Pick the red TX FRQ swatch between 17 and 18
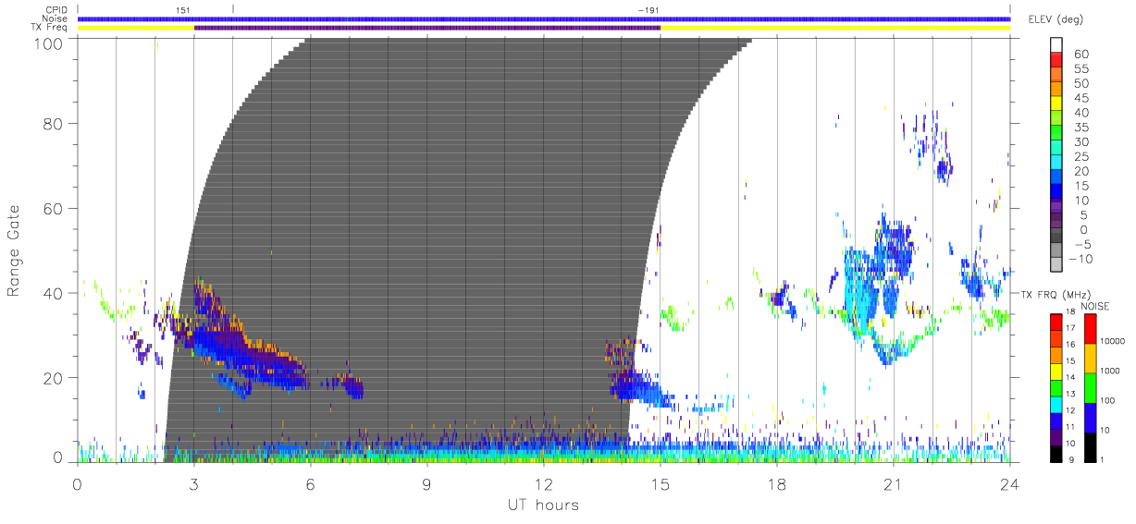Screen dimensions: 1136x524 point(1056,322)
